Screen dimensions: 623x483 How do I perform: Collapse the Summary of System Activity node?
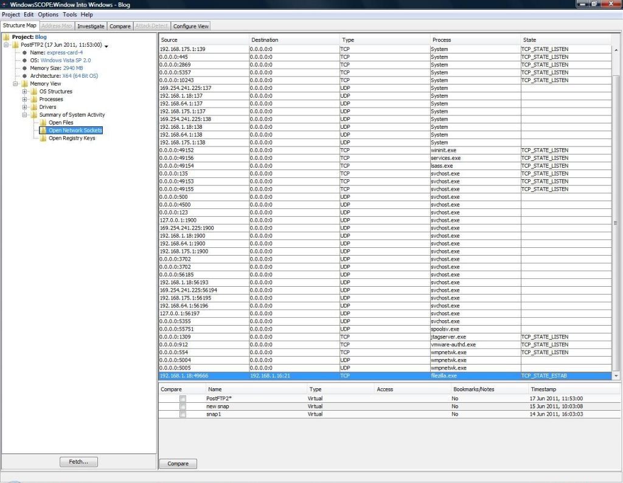click(x=24, y=115)
